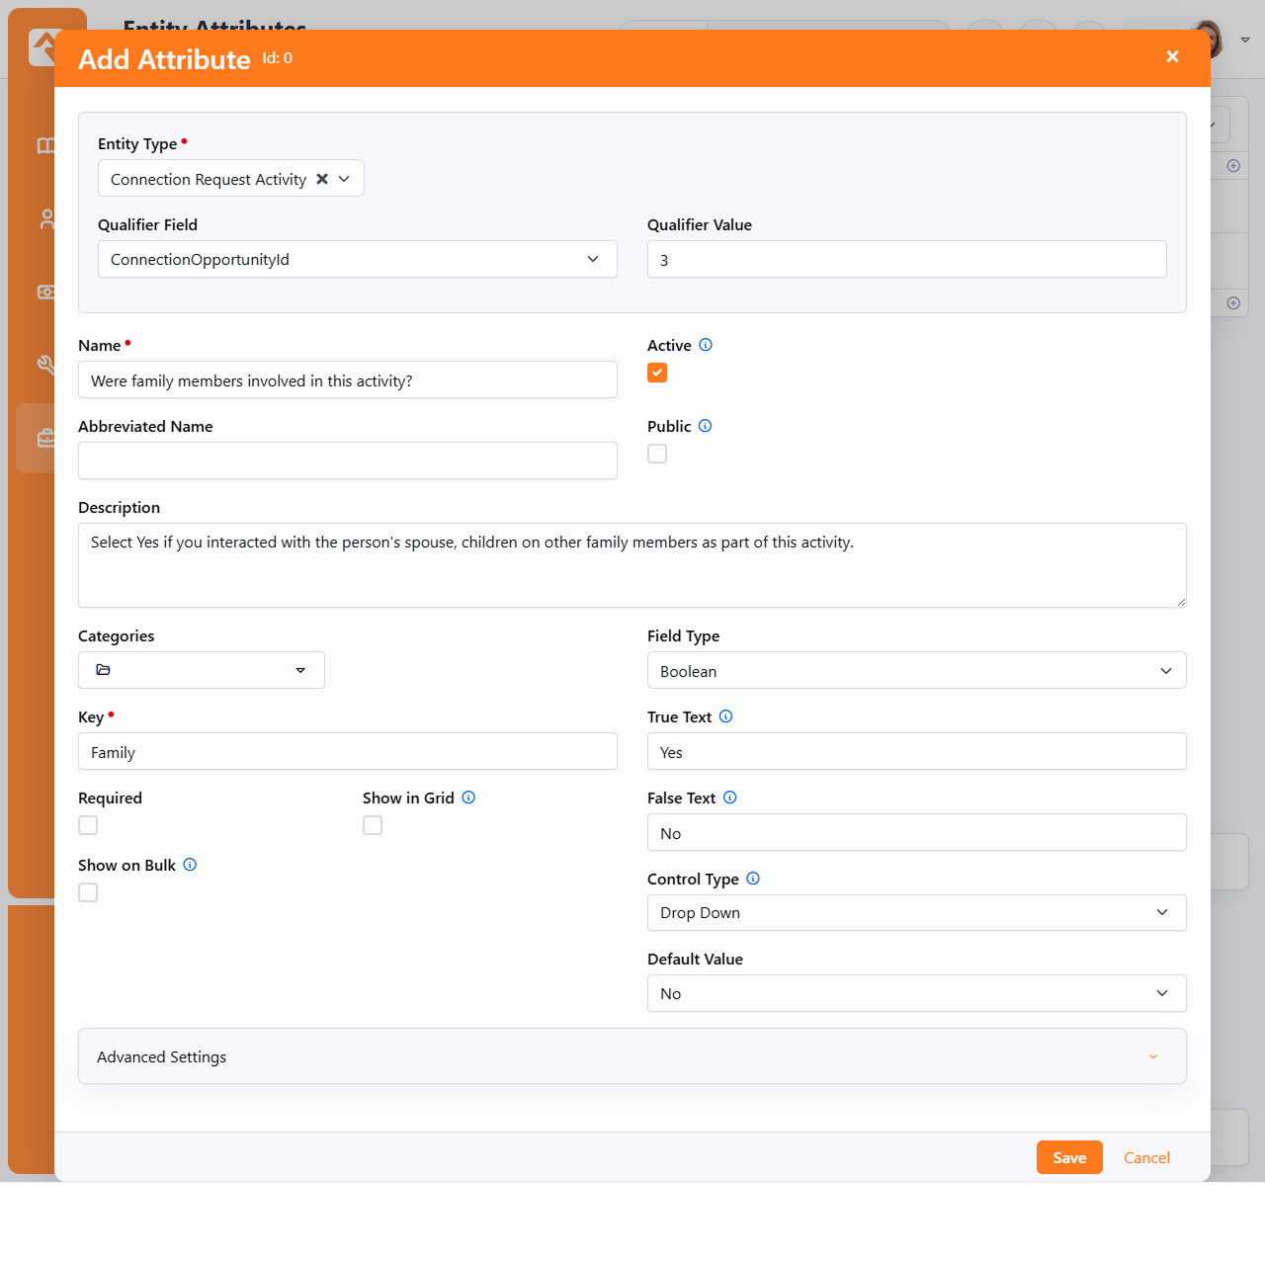Expand the Advanced Settings panel
The width and height of the screenshot is (1265, 1262).
point(632,1056)
